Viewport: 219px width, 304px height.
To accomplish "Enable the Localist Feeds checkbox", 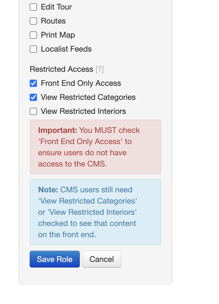I will point(33,49).
